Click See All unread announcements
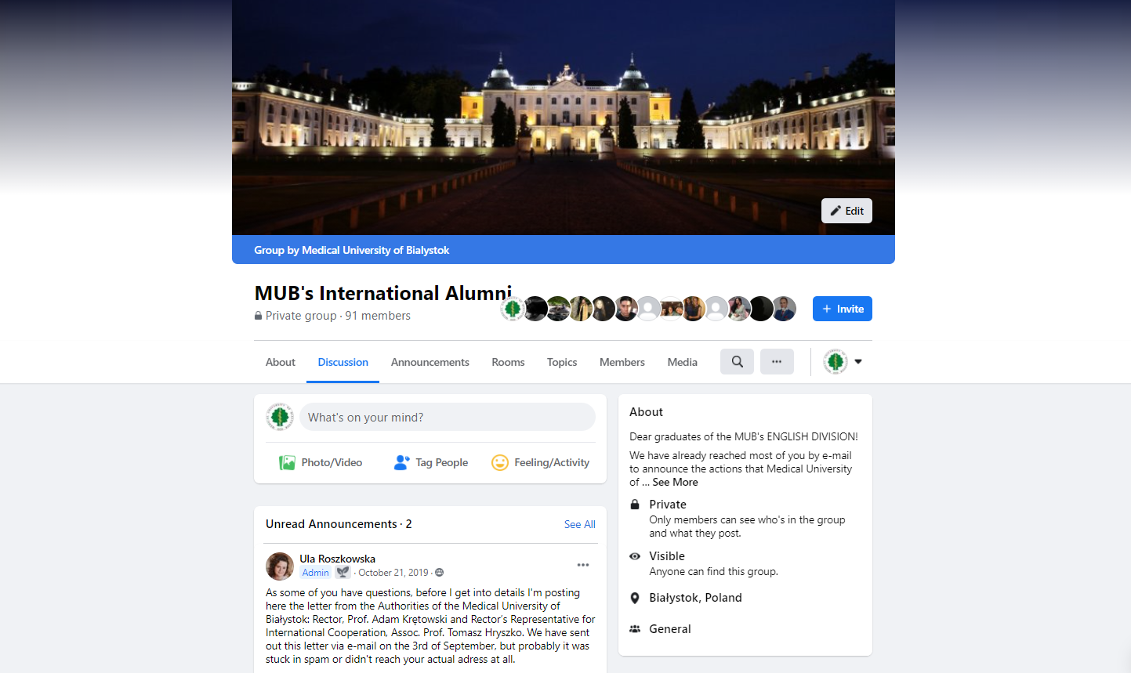This screenshot has height=673, width=1131. point(579,524)
